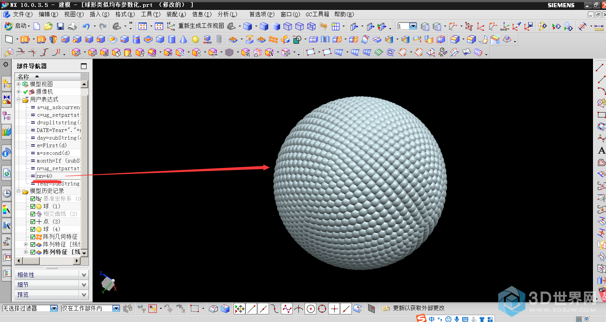Image resolution: width=606 pixels, height=322 pixels.
Task: Select the Cone primitive icon
Action: (x=184, y=39)
